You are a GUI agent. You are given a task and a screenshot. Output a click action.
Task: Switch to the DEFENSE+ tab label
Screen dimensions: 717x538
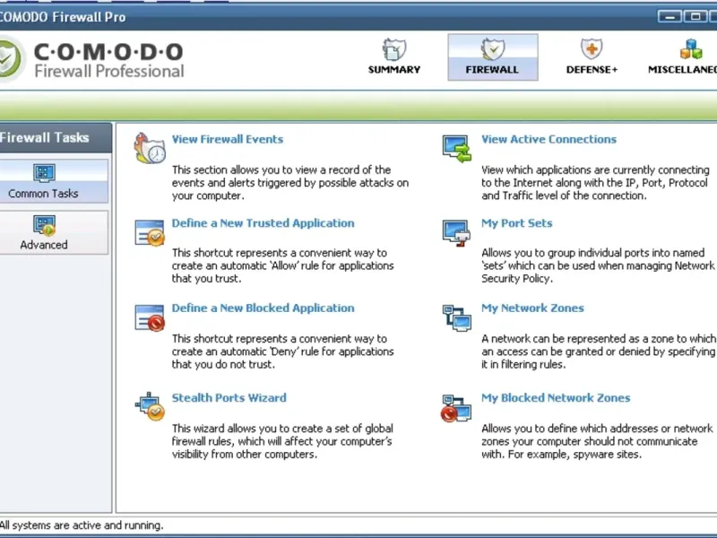coord(592,70)
